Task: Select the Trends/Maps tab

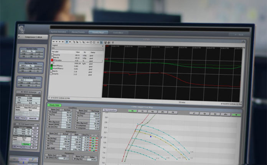Action: 98,32
